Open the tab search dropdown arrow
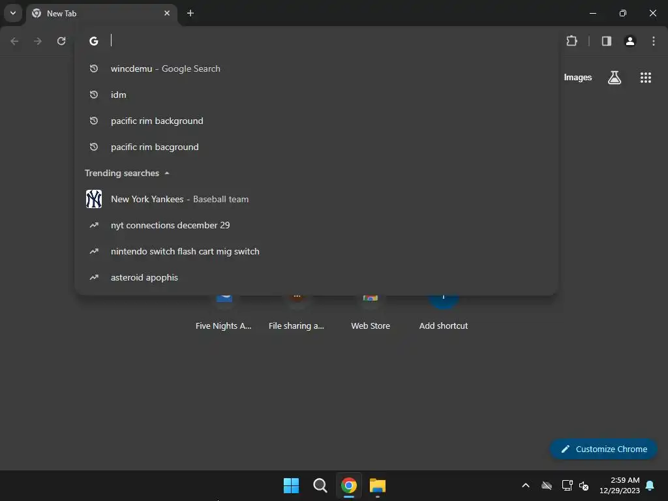The height and width of the screenshot is (501, 668). 13,13
